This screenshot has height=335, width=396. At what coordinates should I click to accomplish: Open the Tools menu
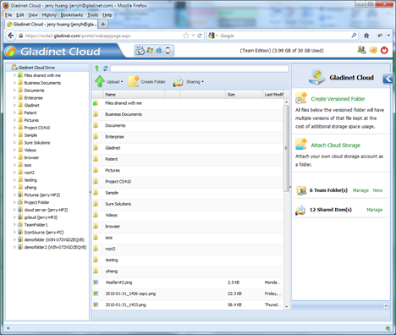coord(92,15)
